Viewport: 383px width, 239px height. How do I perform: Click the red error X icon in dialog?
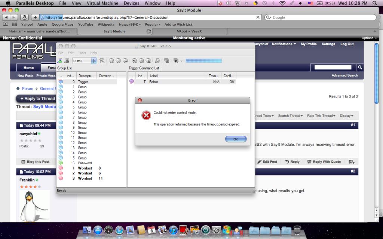tap(146, 115)
